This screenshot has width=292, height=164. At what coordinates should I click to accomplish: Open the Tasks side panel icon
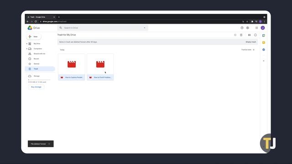tap(264, 50)
